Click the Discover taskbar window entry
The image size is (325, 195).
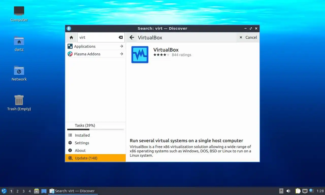tap(73, 191)
